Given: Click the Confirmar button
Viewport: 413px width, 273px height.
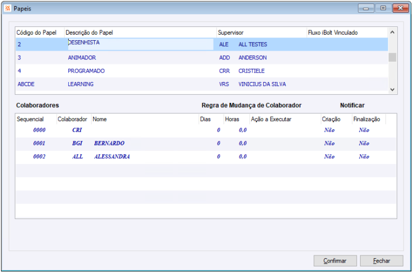Looking at the screenshot, I should click(x=335, y=261).
